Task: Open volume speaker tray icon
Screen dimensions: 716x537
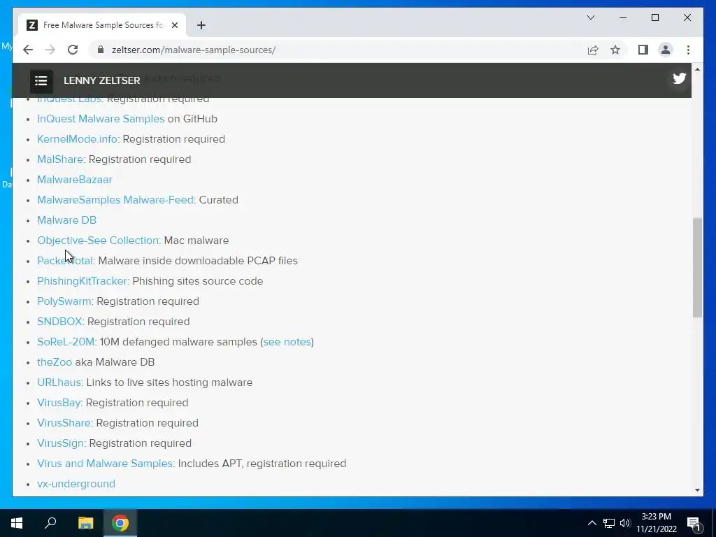Action: point(625,523)
